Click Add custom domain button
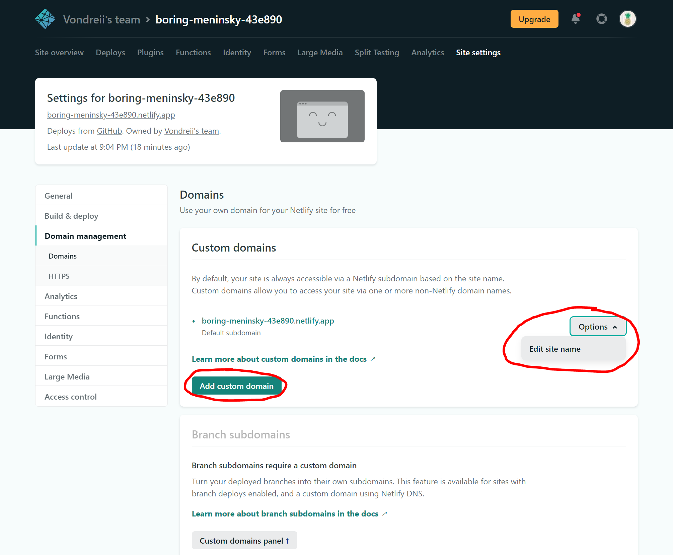This screenshot has height=555, width=673. [236, 386]
